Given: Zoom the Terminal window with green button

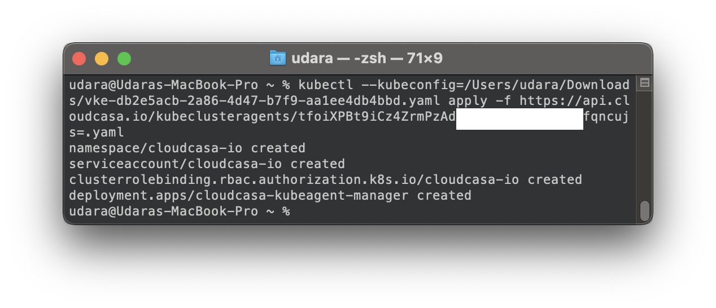Looking at the screenshot, I should point(124,58).
